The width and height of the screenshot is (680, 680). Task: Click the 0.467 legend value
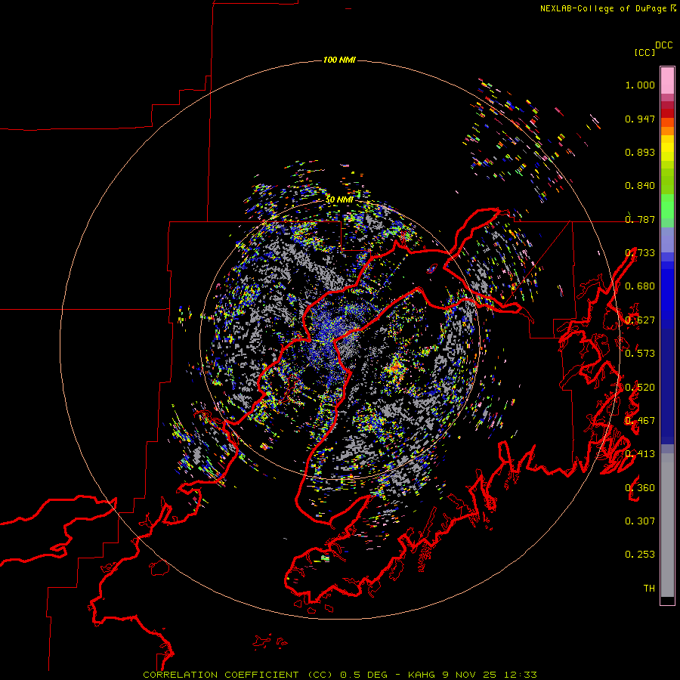(x=640, y=421)
